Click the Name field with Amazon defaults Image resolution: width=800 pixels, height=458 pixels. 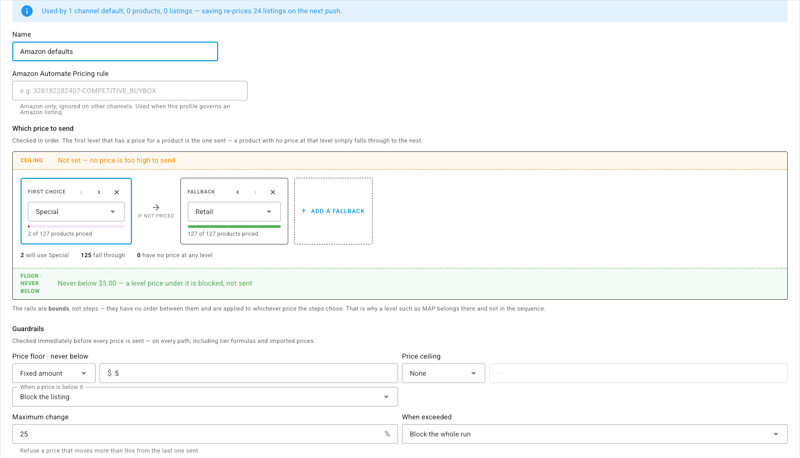tap(115, 51)
